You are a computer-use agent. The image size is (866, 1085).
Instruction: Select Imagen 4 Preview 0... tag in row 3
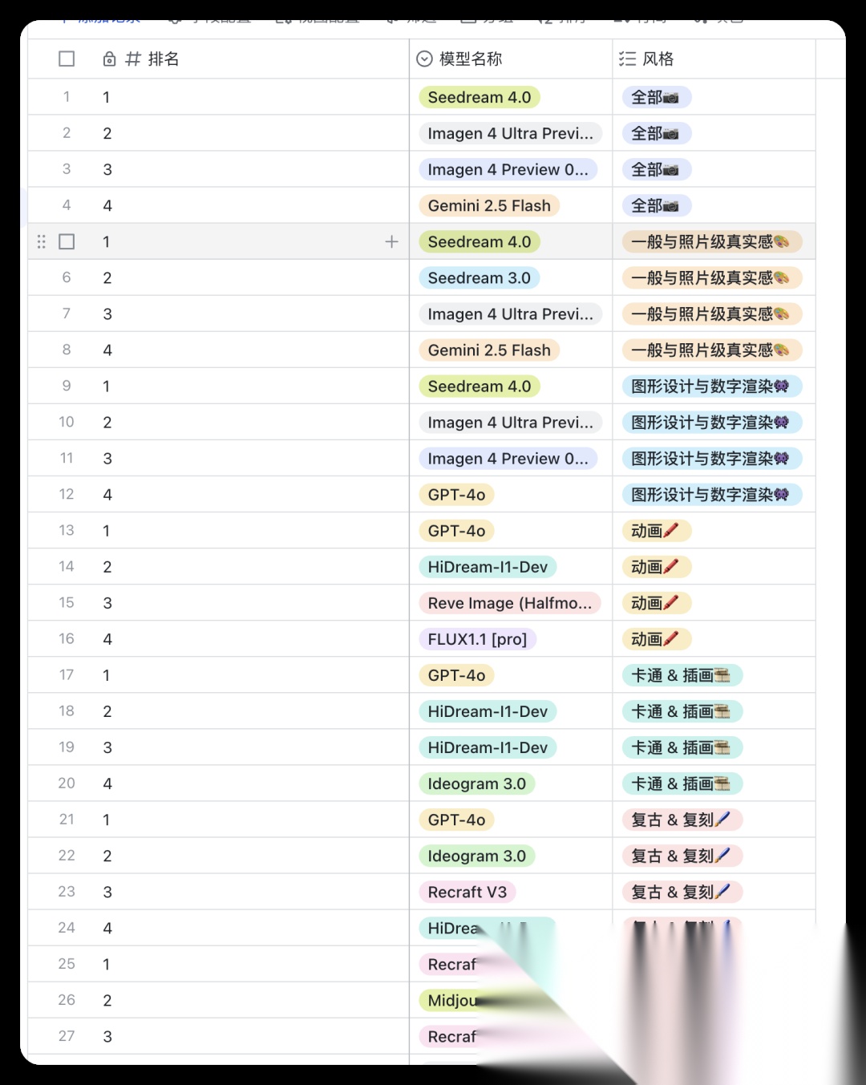[508, 169]
